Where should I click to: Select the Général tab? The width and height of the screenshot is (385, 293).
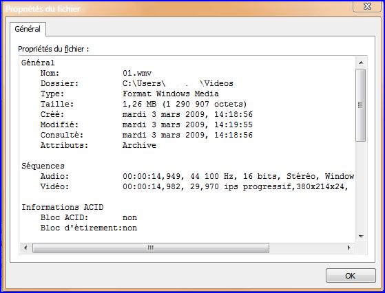28,29
